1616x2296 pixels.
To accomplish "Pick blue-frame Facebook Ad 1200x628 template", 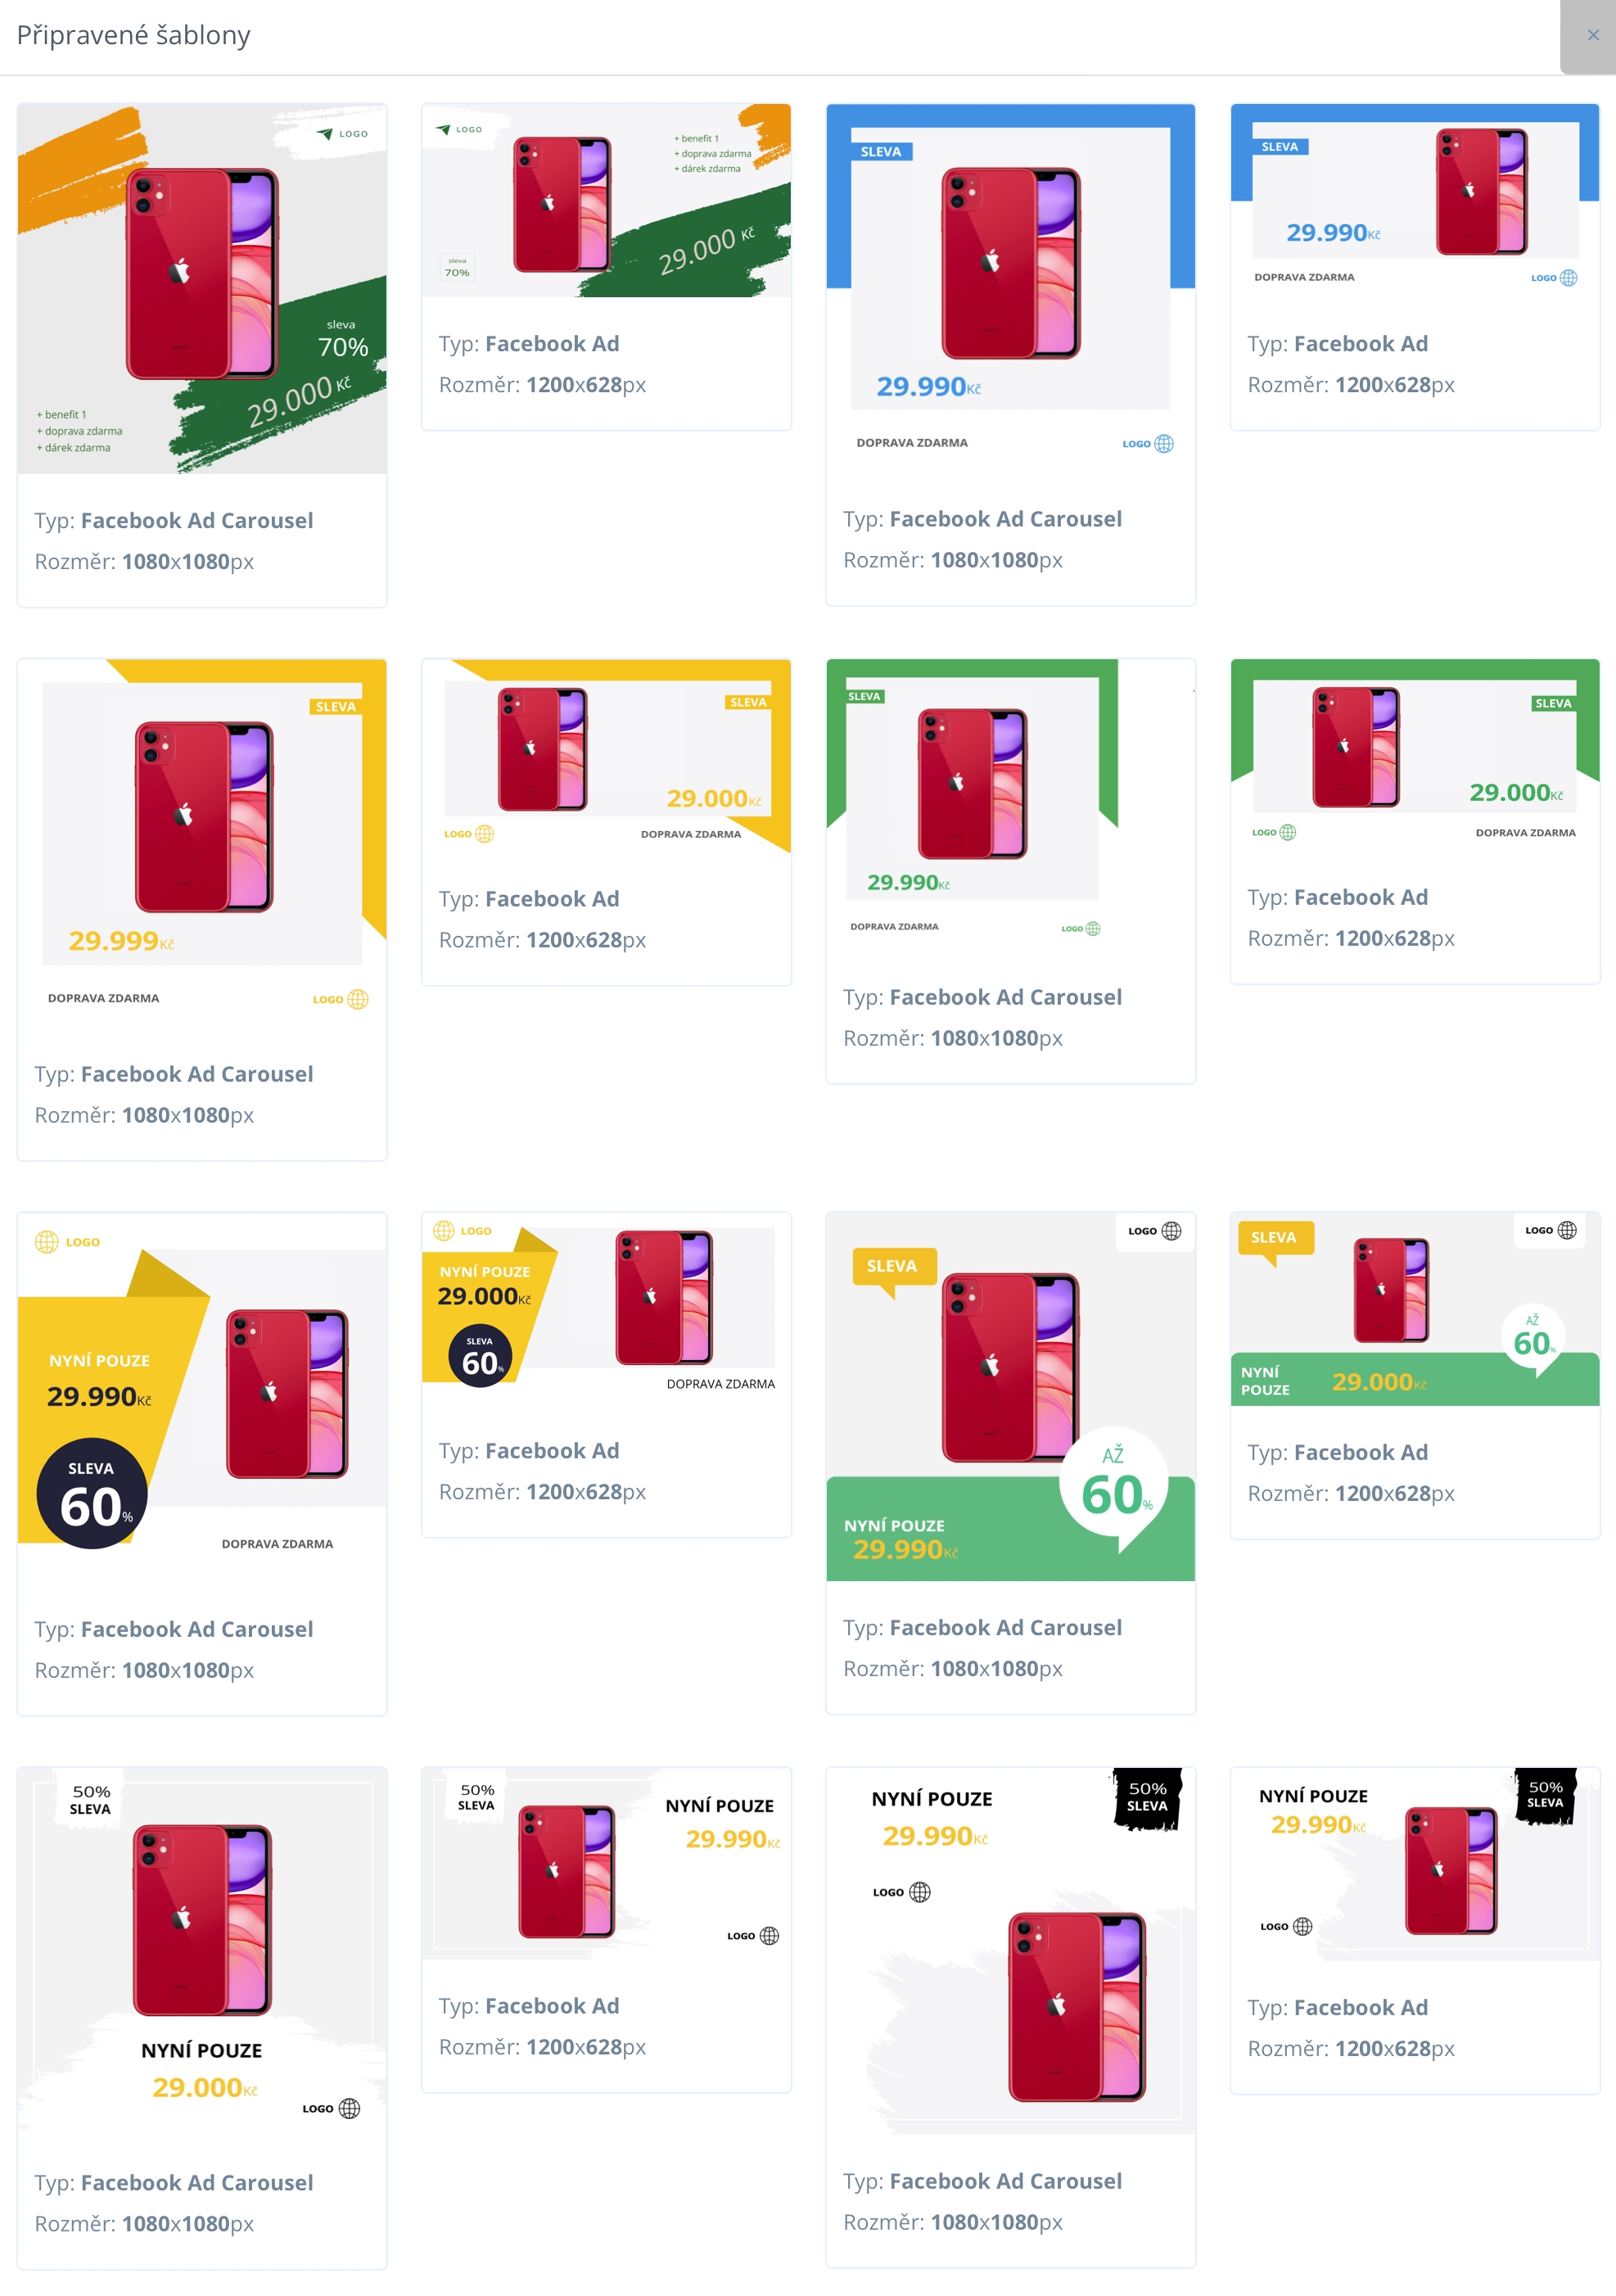I will coord(1415,200).
